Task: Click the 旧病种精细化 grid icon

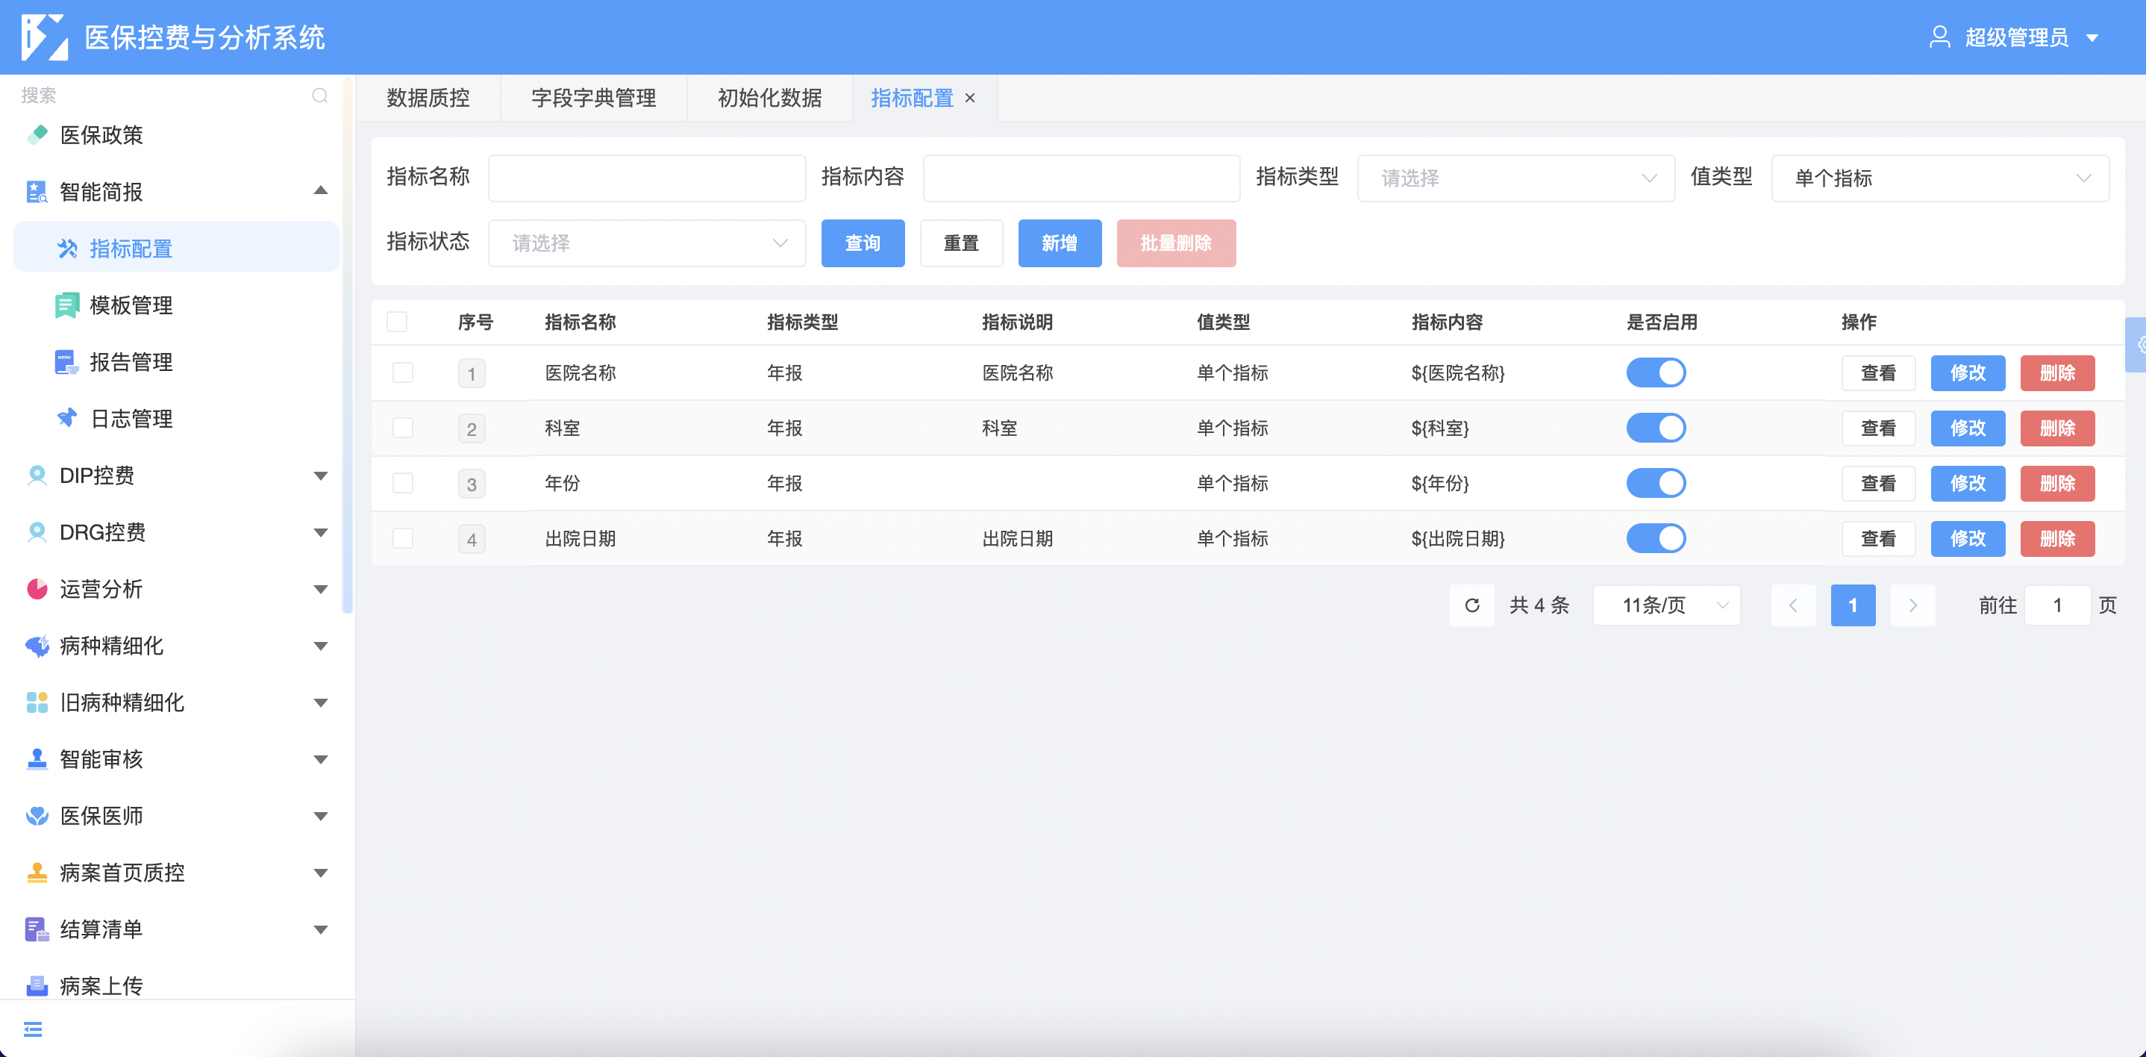Action: coord(37,702)
